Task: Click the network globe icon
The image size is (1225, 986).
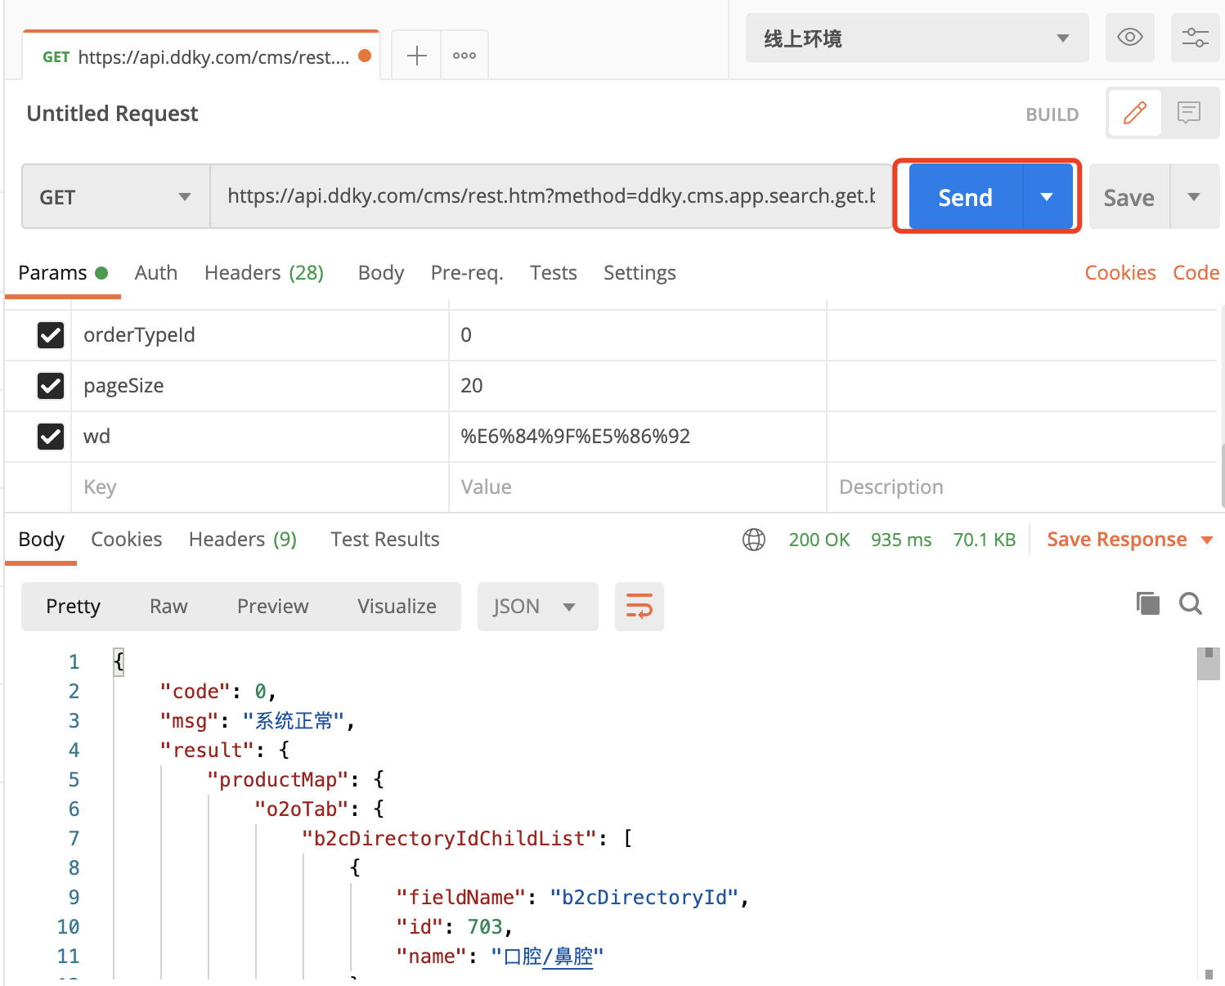Action: click(x=754, y=540)
